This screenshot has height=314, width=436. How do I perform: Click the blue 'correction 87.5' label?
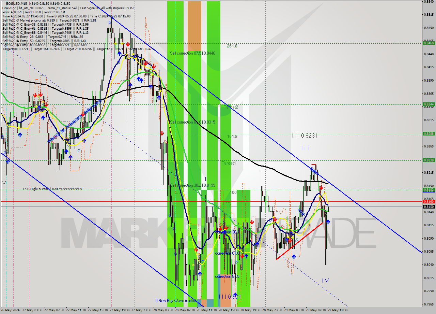pos(227,276)
